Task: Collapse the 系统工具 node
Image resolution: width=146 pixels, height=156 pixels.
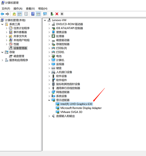Action: (2, 24)
